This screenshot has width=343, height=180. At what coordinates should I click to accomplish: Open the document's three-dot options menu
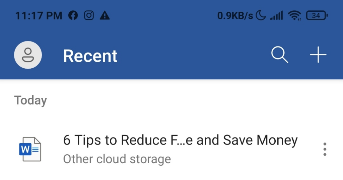click(325, 149)
